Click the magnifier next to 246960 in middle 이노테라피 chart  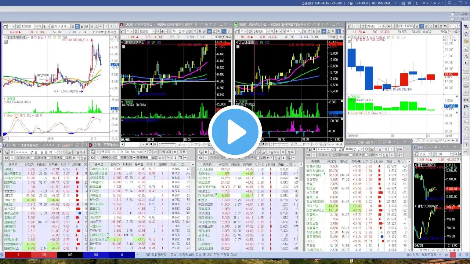[x=272, y=31]
